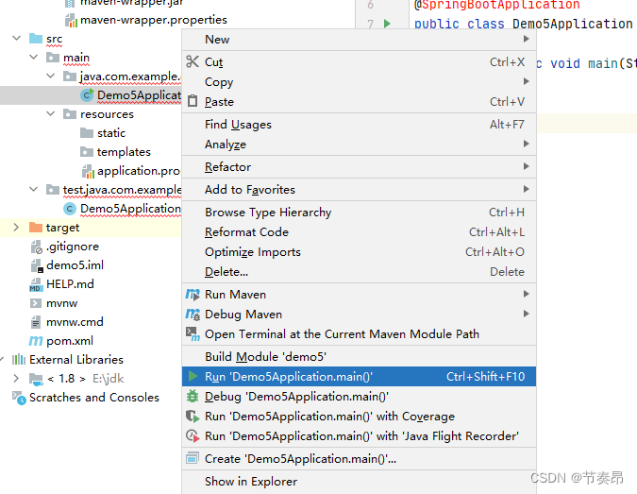Click the Java Flight Recorder icon
The height and width of the screenshot is (494, 637).
coord(193,435)
